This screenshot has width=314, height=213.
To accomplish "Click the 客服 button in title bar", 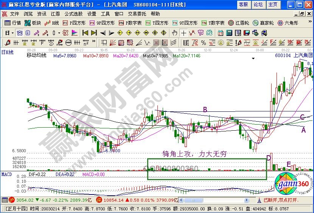I will (x=244, y=5).
